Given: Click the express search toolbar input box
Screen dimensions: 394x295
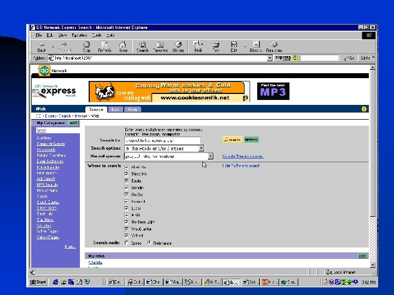Looking at the screenshot, I should click(319, 58).
